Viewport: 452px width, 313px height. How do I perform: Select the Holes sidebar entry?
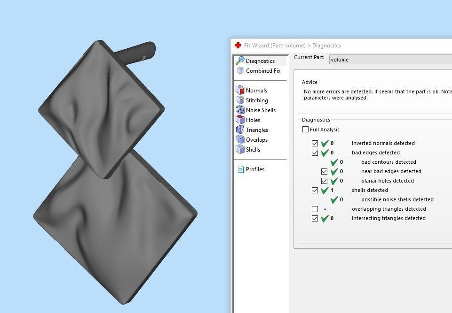pyautogui.click(x=253, y=120)
